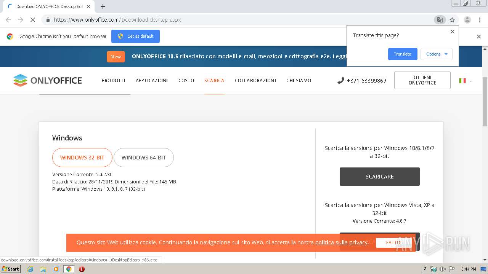Open the Windows Start menu
The height and width of the screenshot is (274, 488).
pos(10,269)
